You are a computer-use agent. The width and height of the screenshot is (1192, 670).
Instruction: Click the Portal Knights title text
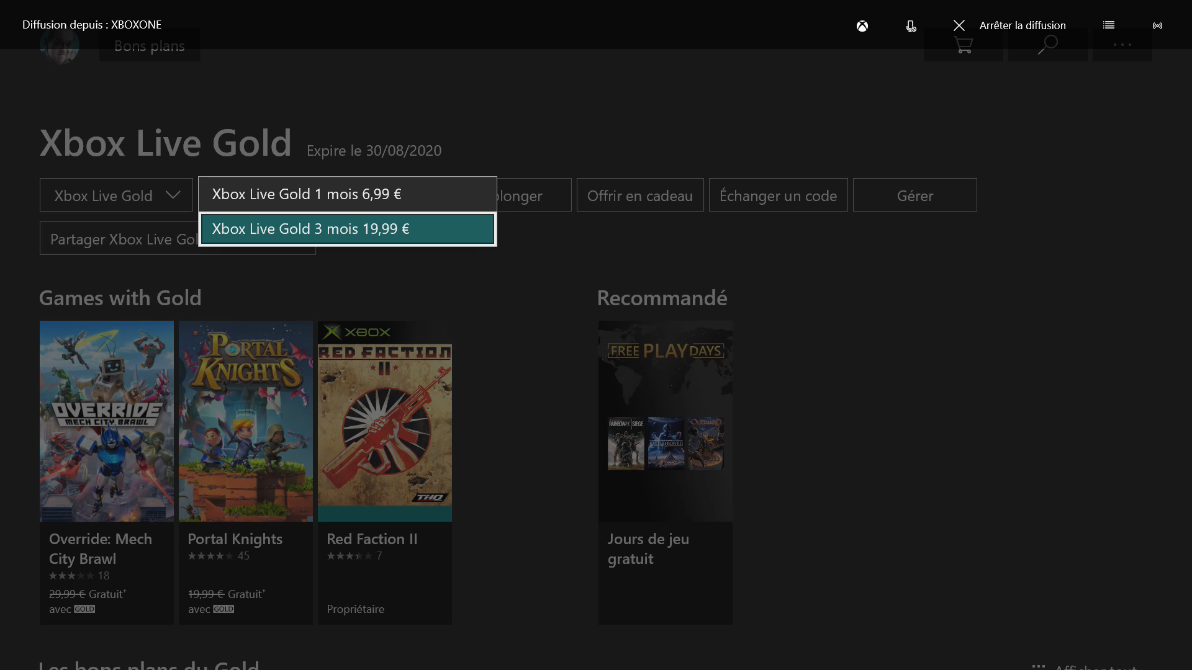[235, 539]
